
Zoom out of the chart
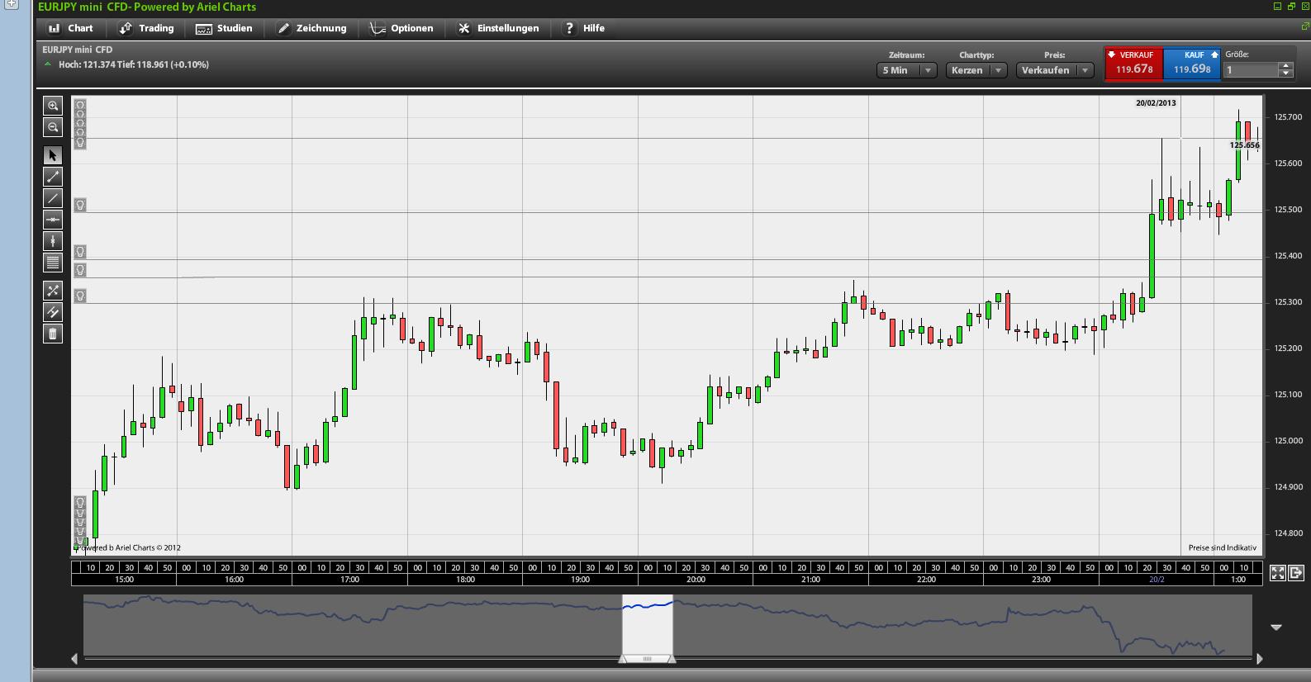(53, 127)
